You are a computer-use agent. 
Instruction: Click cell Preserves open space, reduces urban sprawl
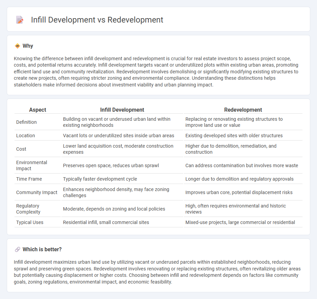coord(122,165)
